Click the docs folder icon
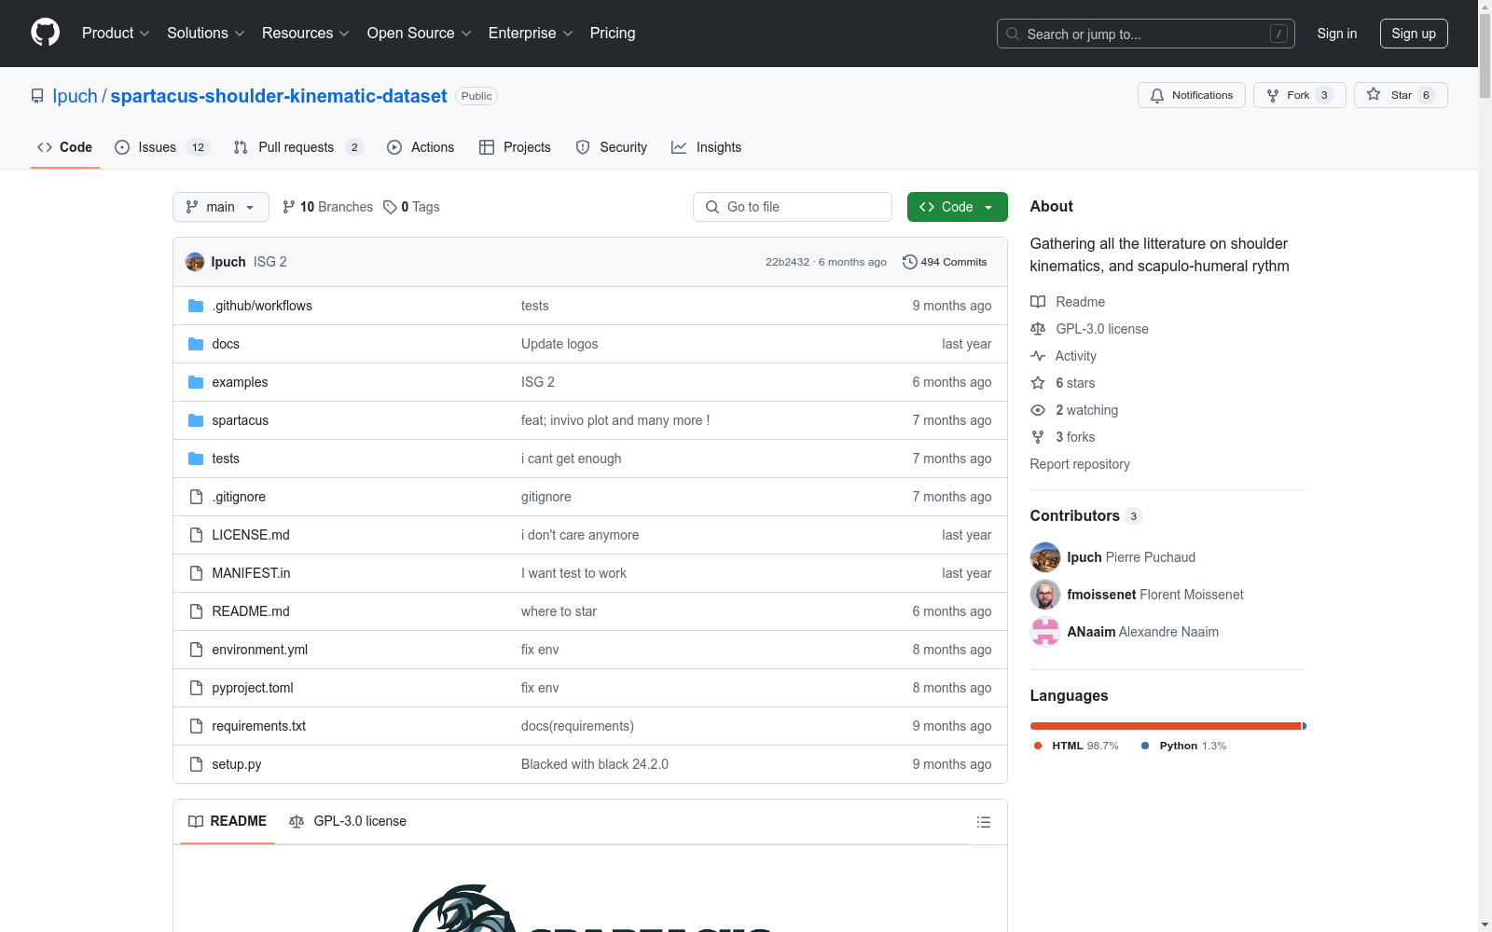1492x932 pixels. pyautogui.click(x=196, y=344)
